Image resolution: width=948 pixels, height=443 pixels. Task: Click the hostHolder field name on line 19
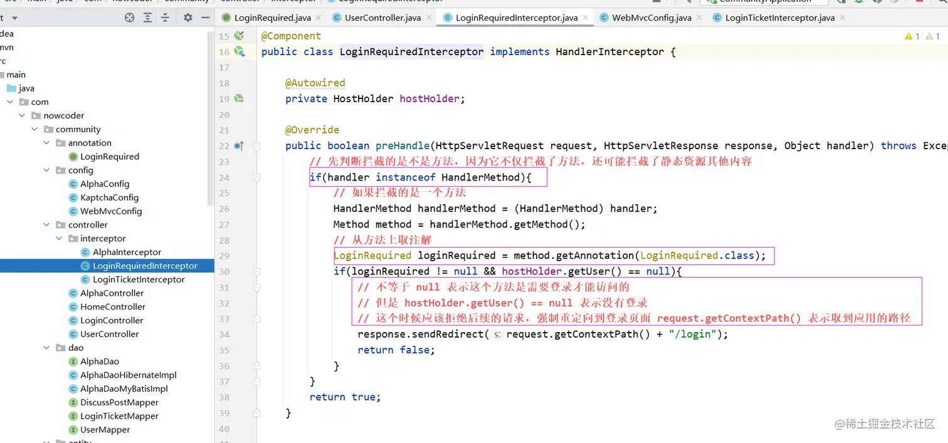point(429,99)
